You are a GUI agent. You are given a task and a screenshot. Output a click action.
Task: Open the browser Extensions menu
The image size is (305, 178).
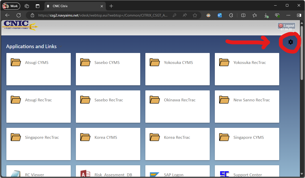pos(231,15)
